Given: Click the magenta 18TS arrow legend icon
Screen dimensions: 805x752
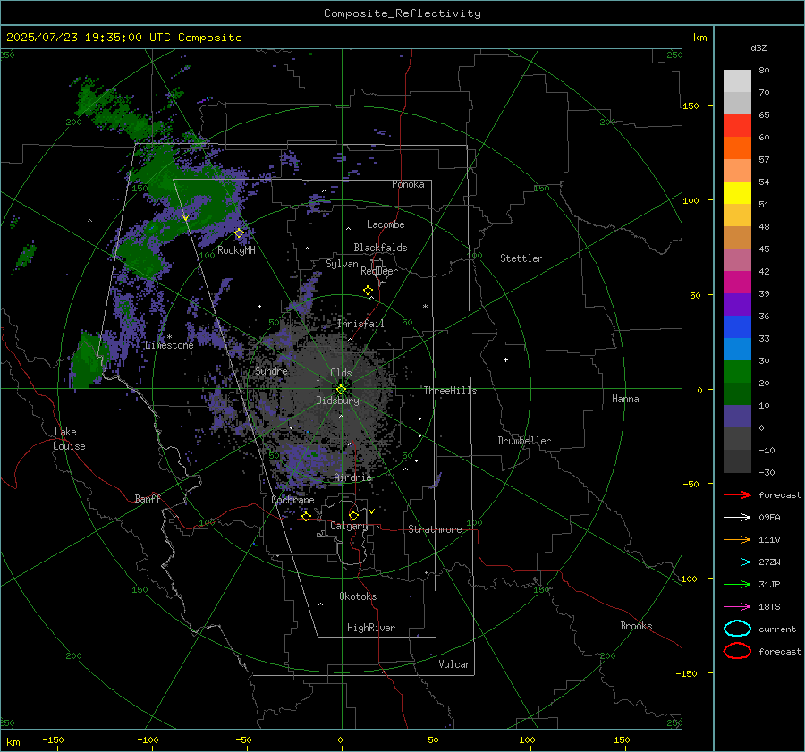Looking at the screenshot, I should 737,606.
